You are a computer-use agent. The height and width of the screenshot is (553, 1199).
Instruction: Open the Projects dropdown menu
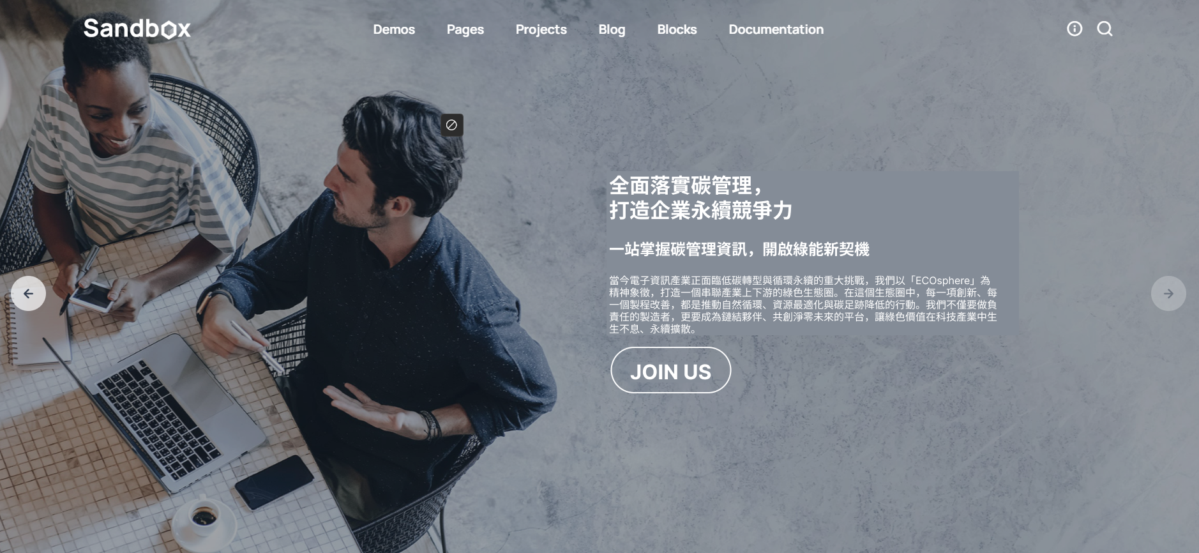(541, 29)
